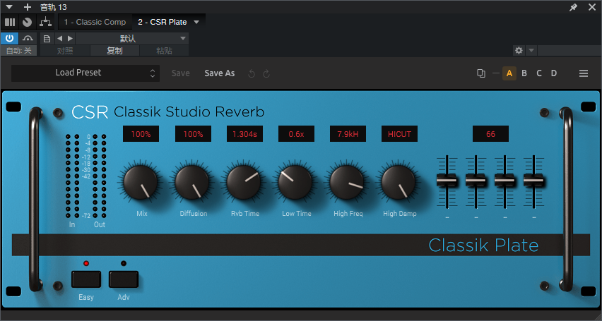Click the Mix knob

point(141,183)
